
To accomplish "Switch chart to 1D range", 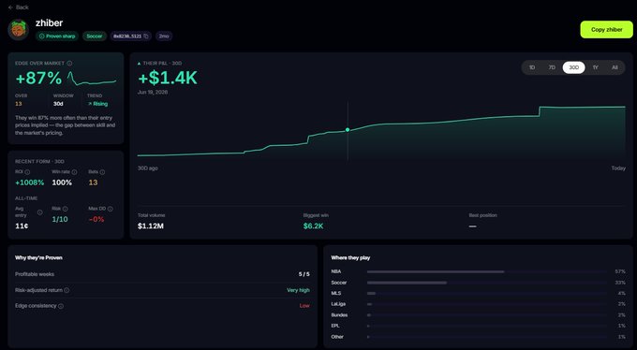I will [532, 67].
